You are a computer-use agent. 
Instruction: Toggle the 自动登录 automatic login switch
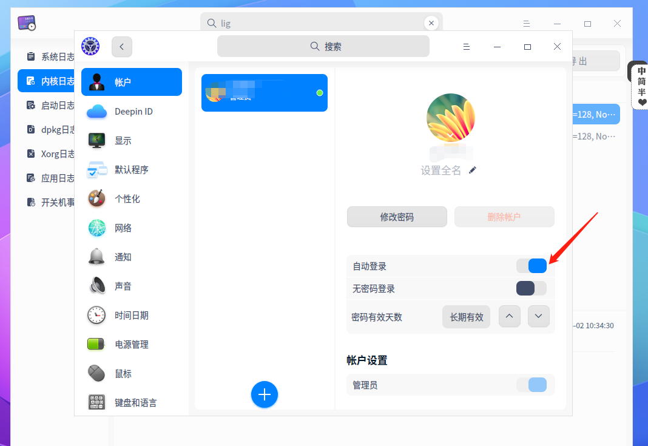tap(532, 266)
